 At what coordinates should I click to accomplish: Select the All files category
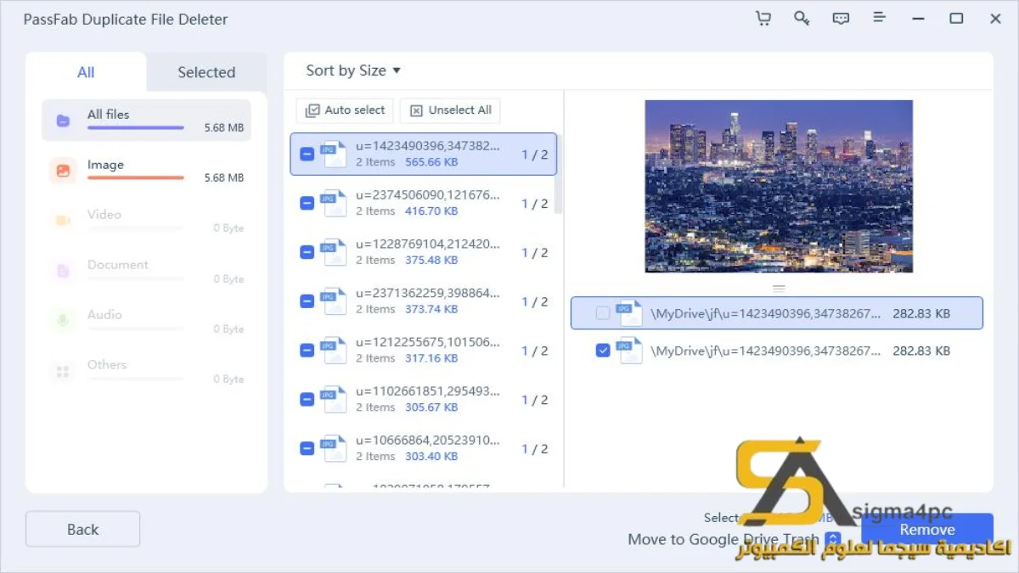(x=146, y=121)
